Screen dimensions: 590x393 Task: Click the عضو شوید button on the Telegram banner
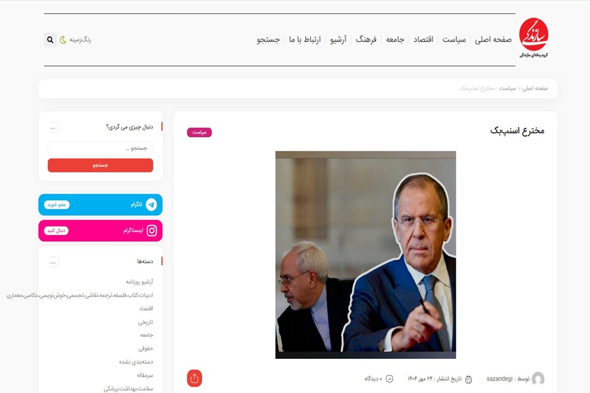click(57, 204)
